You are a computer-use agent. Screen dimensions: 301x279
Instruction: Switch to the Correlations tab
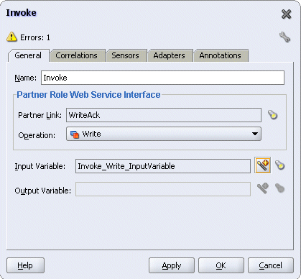[x=76, y=55]
